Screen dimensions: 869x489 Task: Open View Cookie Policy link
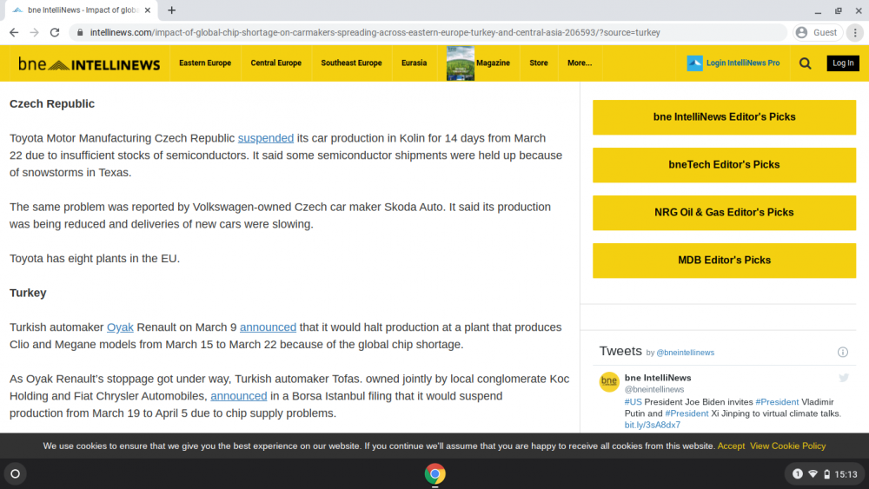(787, 446)
